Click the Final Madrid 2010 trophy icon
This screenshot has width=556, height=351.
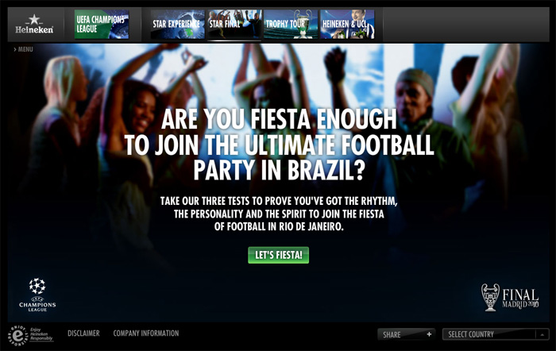point(490,297)
